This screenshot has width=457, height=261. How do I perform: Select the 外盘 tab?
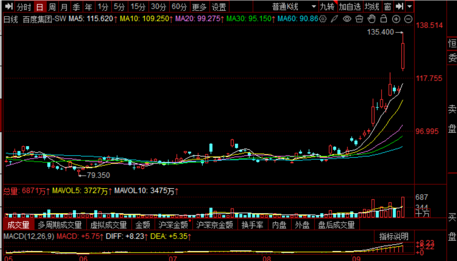[302, 225]
